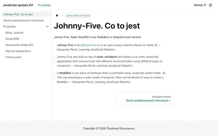This screenshot has width=218, height=136.
Task: Click the Johnny-Five. Co to jest breadcrumb
Action: (x=78, y=16)
